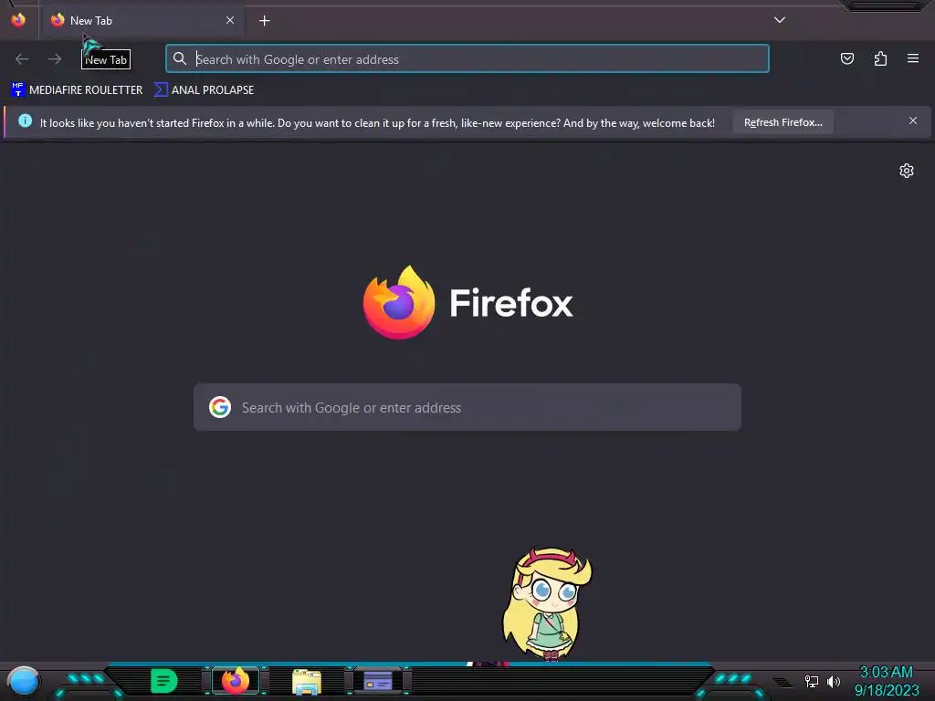Click the magnifier icon in address bar
935x701 pixels.
coord(180,58)
